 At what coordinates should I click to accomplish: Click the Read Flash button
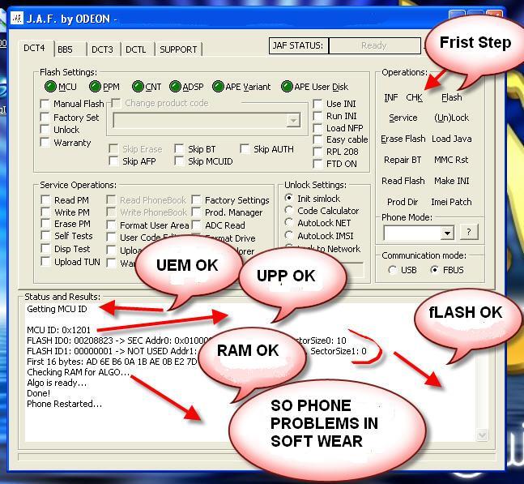click(x=403, y=181)
